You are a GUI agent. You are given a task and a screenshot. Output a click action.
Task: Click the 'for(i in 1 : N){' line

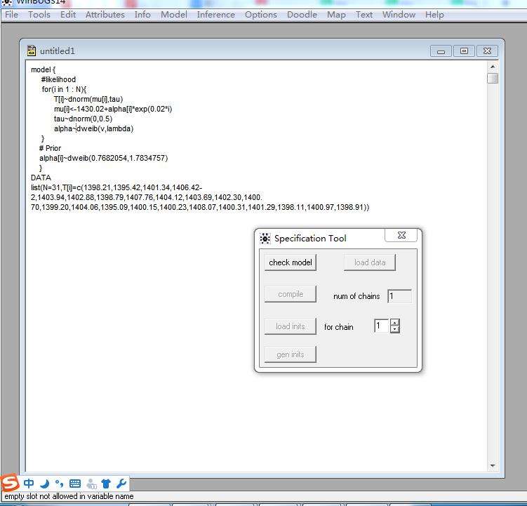[x=64, y=89]
